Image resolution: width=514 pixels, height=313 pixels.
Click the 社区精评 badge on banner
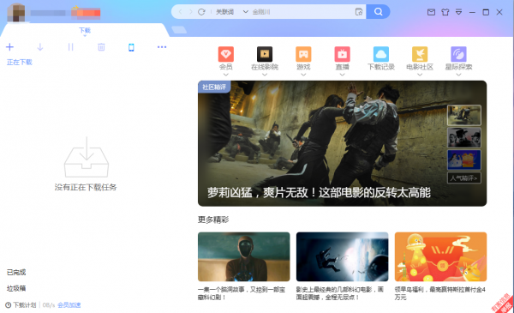(x=214, y=87)
